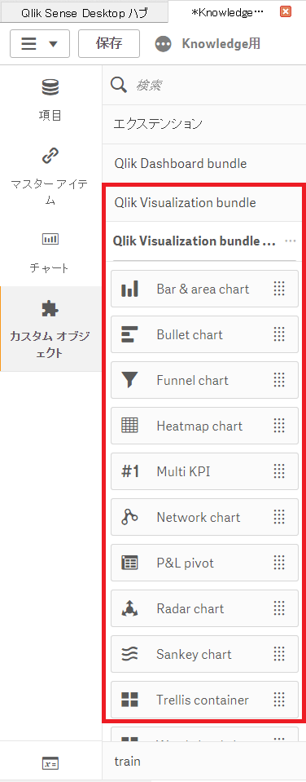
Task: Click the Multi KPI #1 icon
Action: click(x=130, y=471)
